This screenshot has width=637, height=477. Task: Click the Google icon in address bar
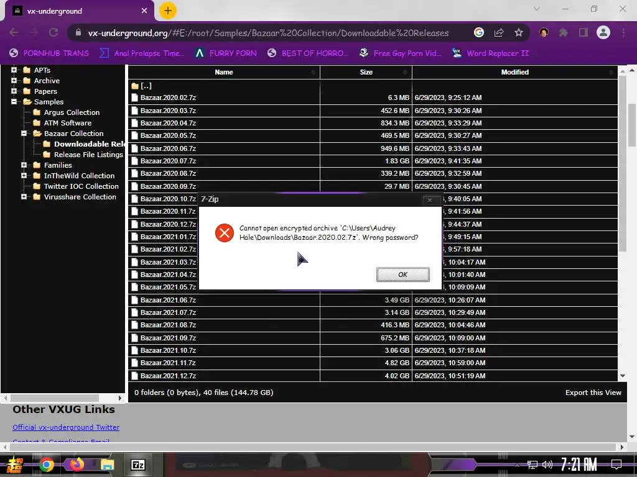pyautogui.click(x=479, y=32)
